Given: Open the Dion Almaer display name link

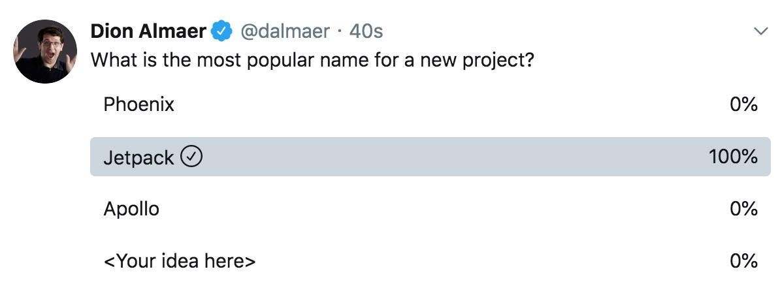Looking at the screenshot, I should pyautogui.click(x=148, y=31).
